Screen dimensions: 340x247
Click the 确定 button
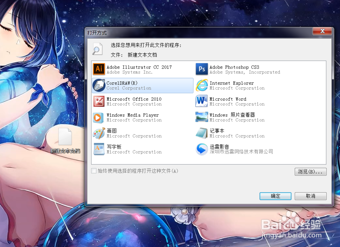pos(275,196)
